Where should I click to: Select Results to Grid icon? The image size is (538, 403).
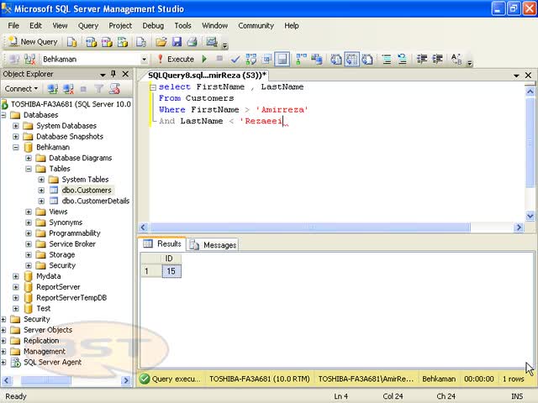[x=351, y=60]
